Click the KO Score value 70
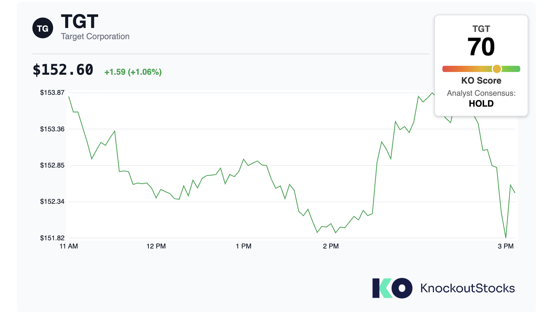 tap(481, 47)
